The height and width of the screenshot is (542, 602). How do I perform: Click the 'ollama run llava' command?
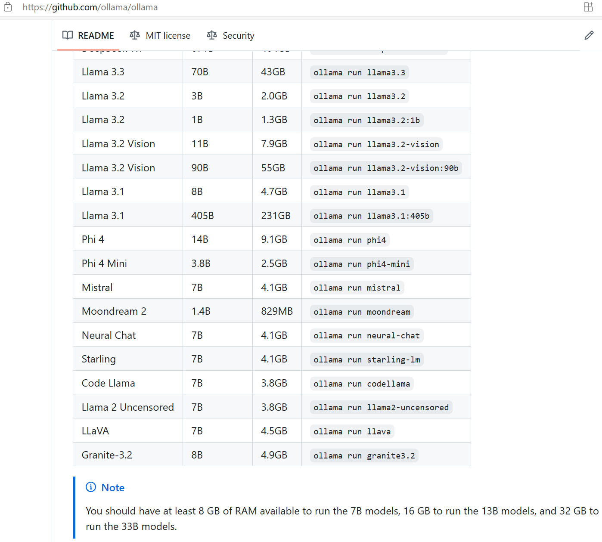coord(352,431)
